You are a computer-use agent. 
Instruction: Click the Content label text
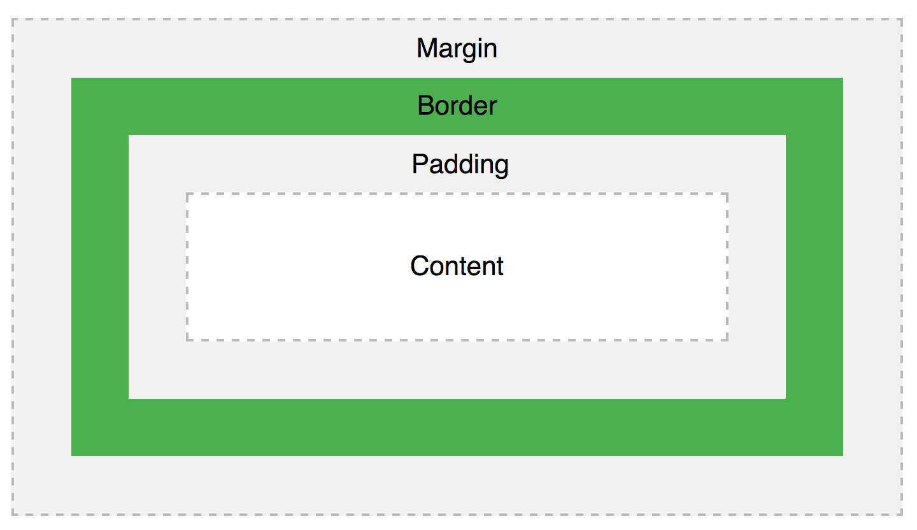[457, 266]
